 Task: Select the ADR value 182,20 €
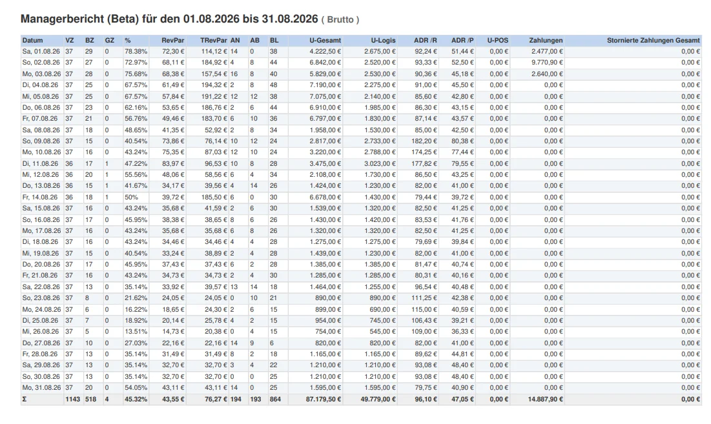(424, 141)
